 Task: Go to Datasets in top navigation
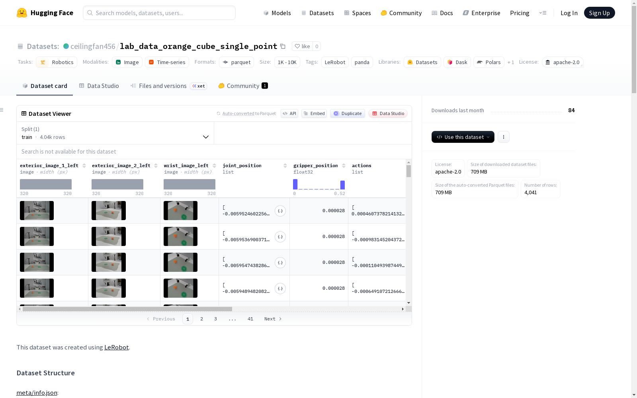[317, 13]
